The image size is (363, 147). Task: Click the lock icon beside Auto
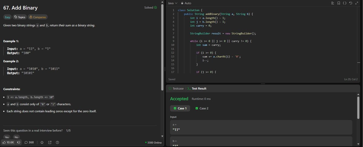(182, 3)
